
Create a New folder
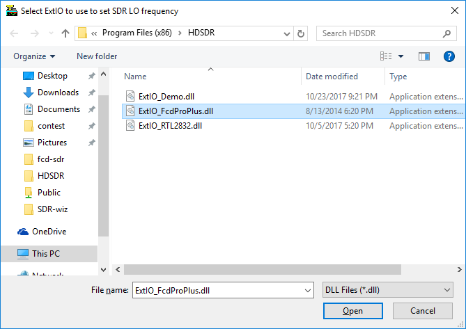[x=97, y=56]
